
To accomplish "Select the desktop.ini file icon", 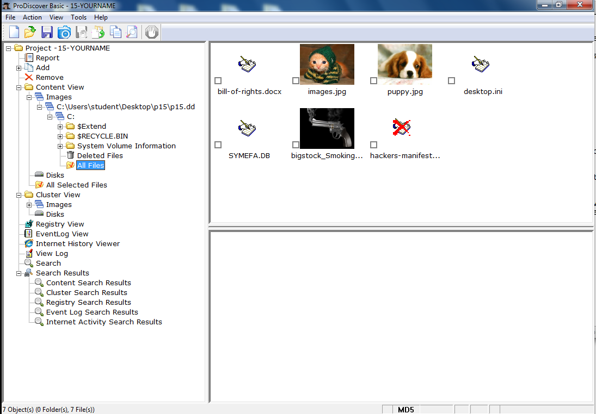I will pyautogui.click(x=481, y=65).
